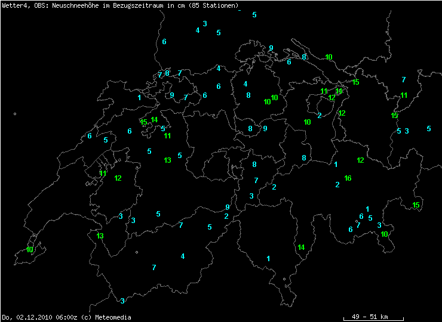Image resolution: width=442 pixels, height=322 pixels.
Task: Click the green 15 at the southeastern border
Action: [416, 205]
